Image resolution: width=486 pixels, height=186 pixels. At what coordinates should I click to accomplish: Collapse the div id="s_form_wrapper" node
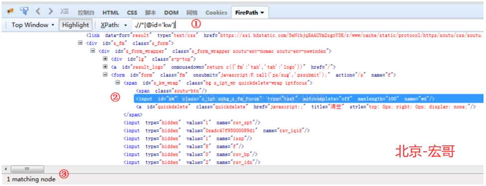click(93, 51)
